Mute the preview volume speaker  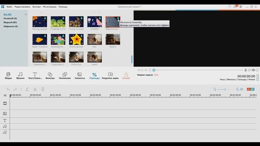[x=253, y=70]
